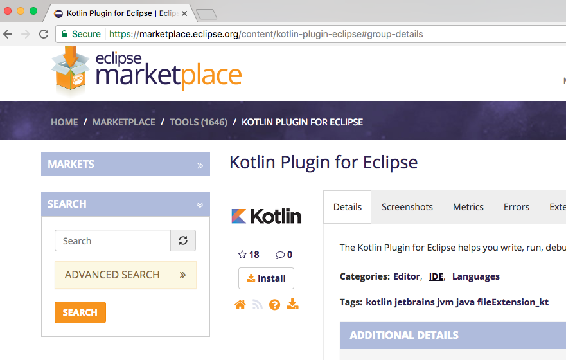Click the RSS feed icon
Viewport: 566px width, 360px height.
(x=258, y=305)
